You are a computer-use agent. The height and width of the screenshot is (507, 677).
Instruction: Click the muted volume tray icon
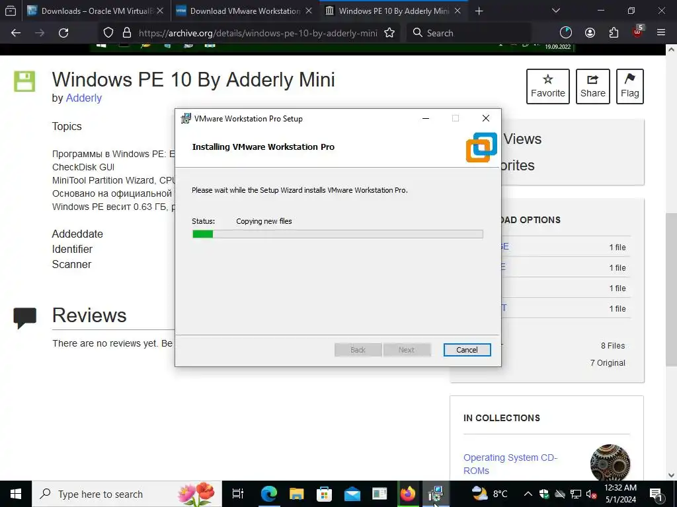click(x=591, y=494)
